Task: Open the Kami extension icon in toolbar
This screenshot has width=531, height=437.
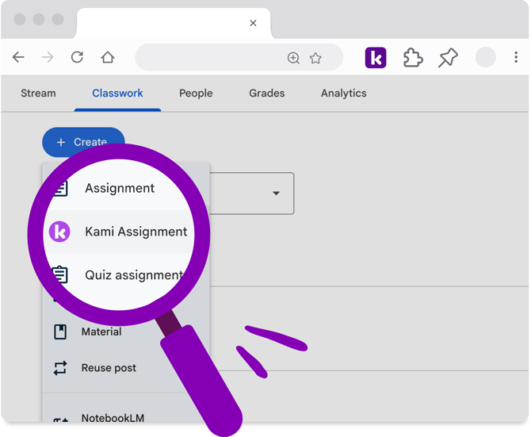Action: 375,58
